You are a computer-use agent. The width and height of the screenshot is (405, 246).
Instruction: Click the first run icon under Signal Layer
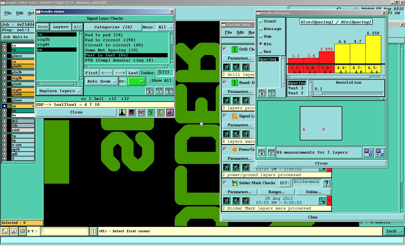(x=226, y=134)
